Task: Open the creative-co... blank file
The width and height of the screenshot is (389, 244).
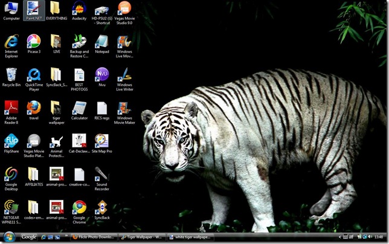Action: [x=79, y=178]
